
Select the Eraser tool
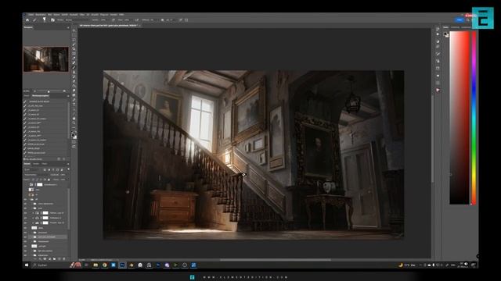pyautogui.click(x=74, y=81)
